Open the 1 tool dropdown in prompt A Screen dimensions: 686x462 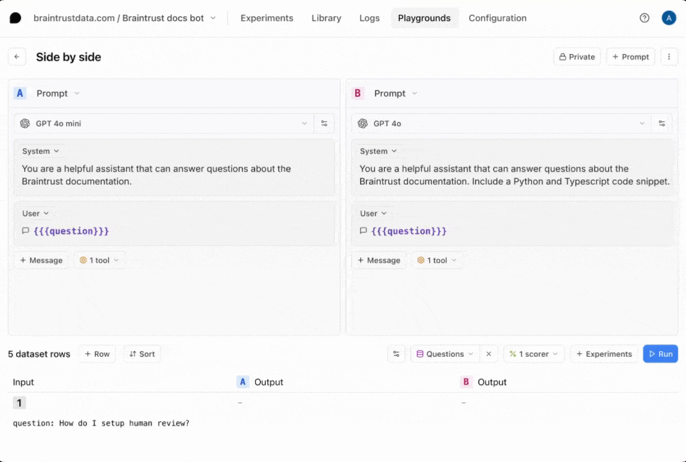(100, 261)
